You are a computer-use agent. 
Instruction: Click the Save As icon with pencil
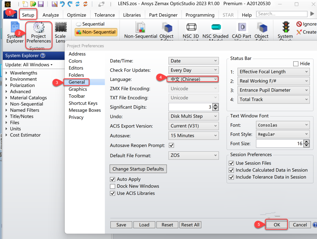54,4
